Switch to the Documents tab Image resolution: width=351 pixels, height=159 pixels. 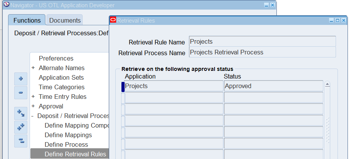[x=65, y=20]
